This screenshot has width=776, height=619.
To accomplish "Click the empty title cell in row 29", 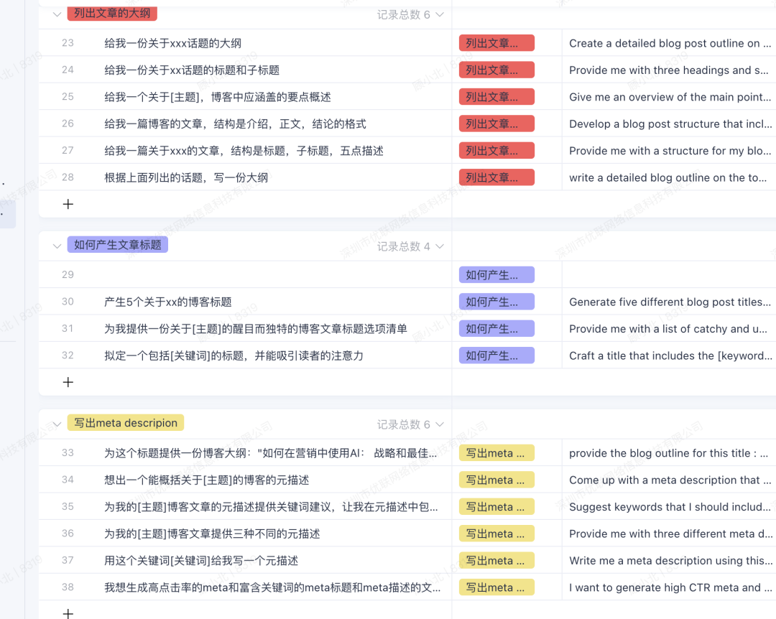I will coord(273,274).
